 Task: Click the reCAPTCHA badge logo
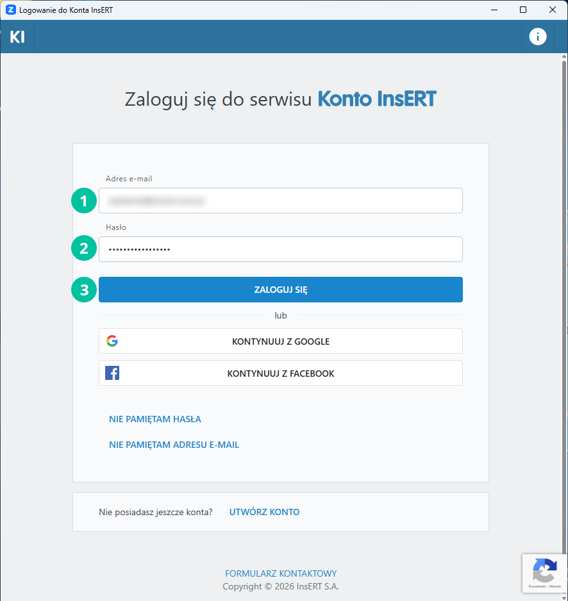pos(544,570)
